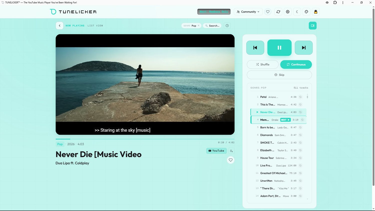Block the House Tour track icon
The width and height of the screenshot is (375, 211).
click(x=300, y=158)
